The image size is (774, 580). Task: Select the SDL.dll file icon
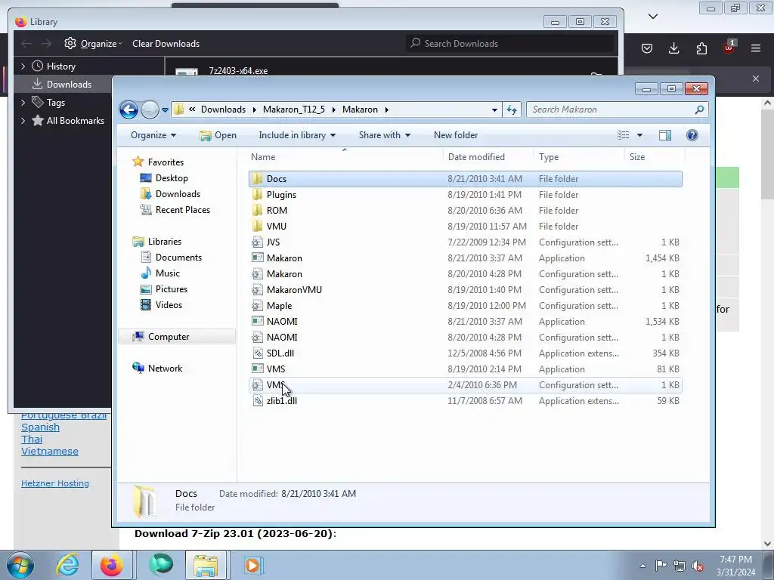(257, 353)
